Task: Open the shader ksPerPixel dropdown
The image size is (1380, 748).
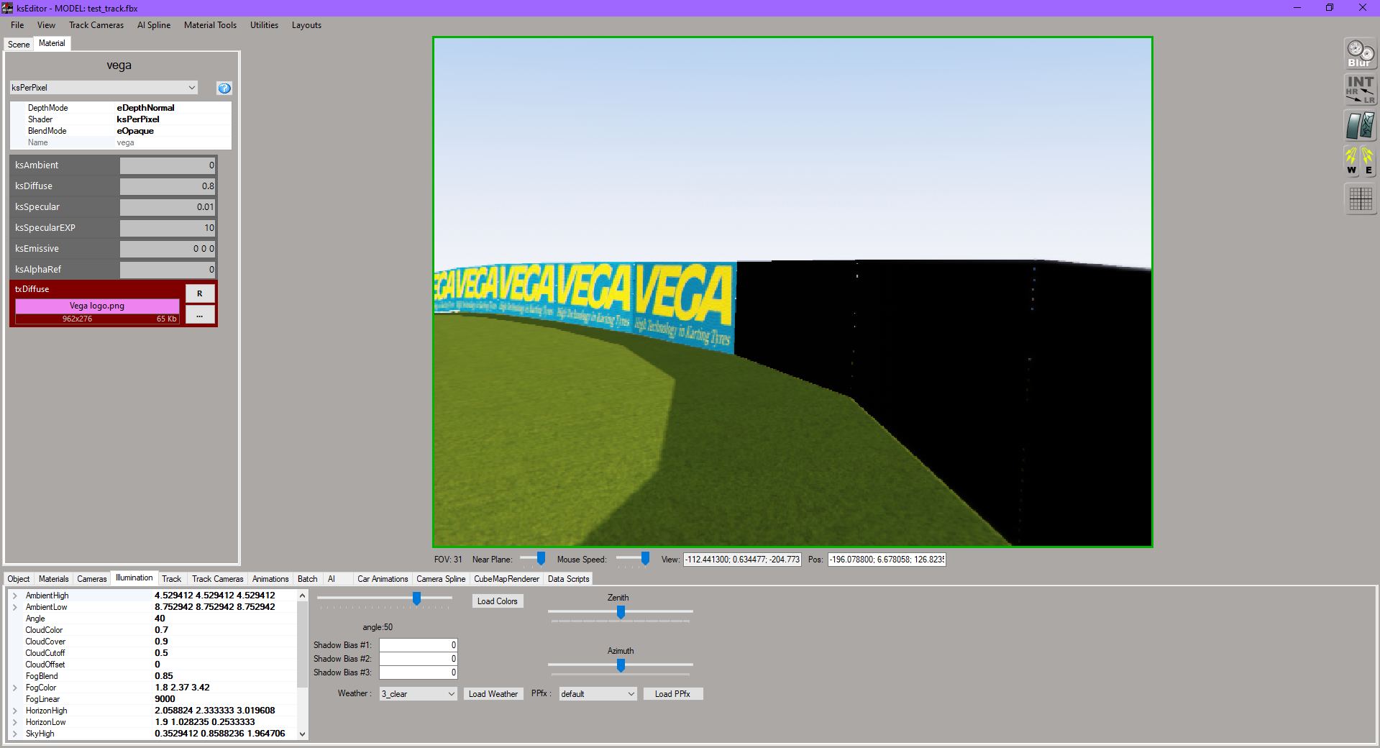Action: [104, 88]
